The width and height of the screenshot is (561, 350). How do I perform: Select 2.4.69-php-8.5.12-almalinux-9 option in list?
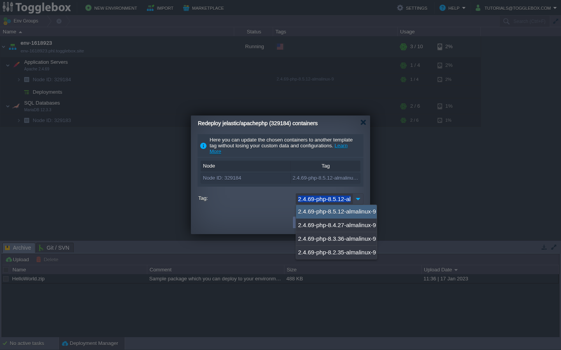[x=337, y=212]
